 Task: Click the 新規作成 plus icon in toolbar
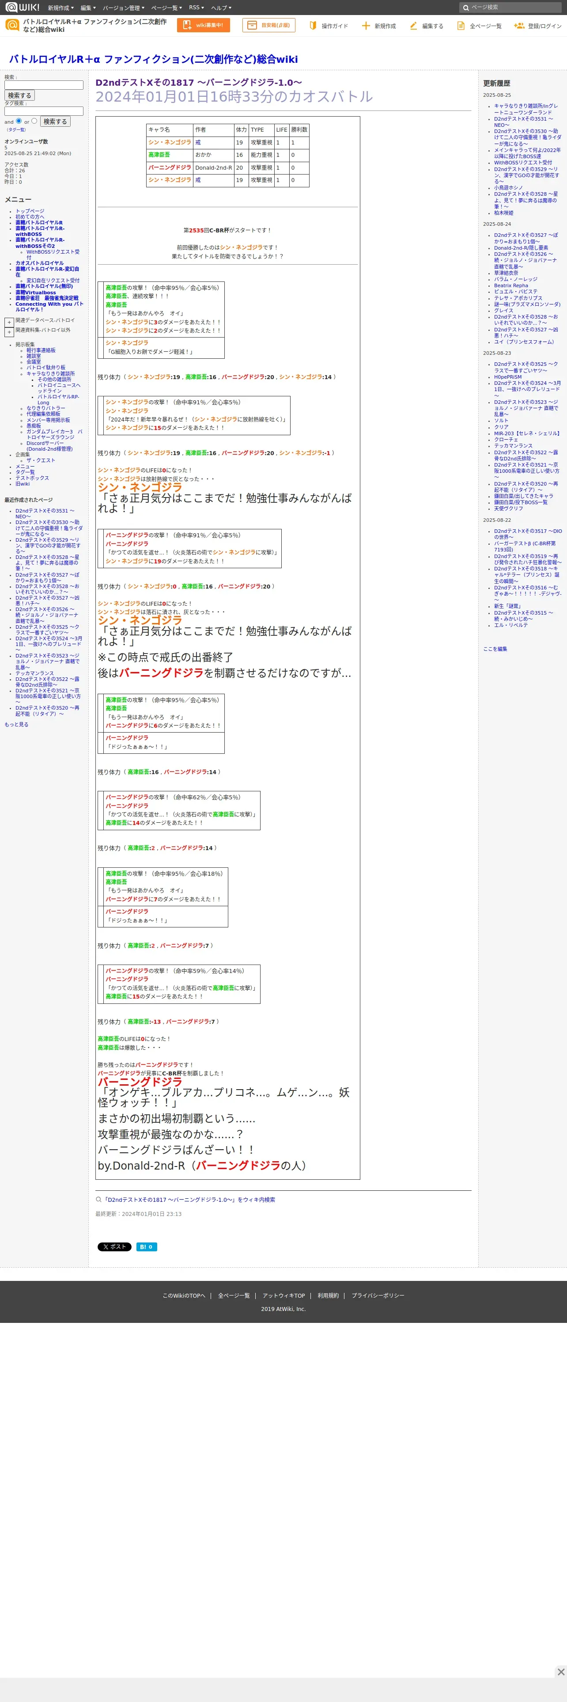[x=366, y=26]
